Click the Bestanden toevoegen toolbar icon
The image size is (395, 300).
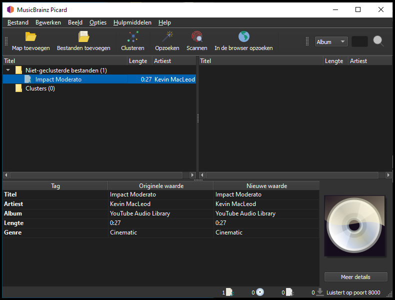pyautogui.click(x=83, y=37)
